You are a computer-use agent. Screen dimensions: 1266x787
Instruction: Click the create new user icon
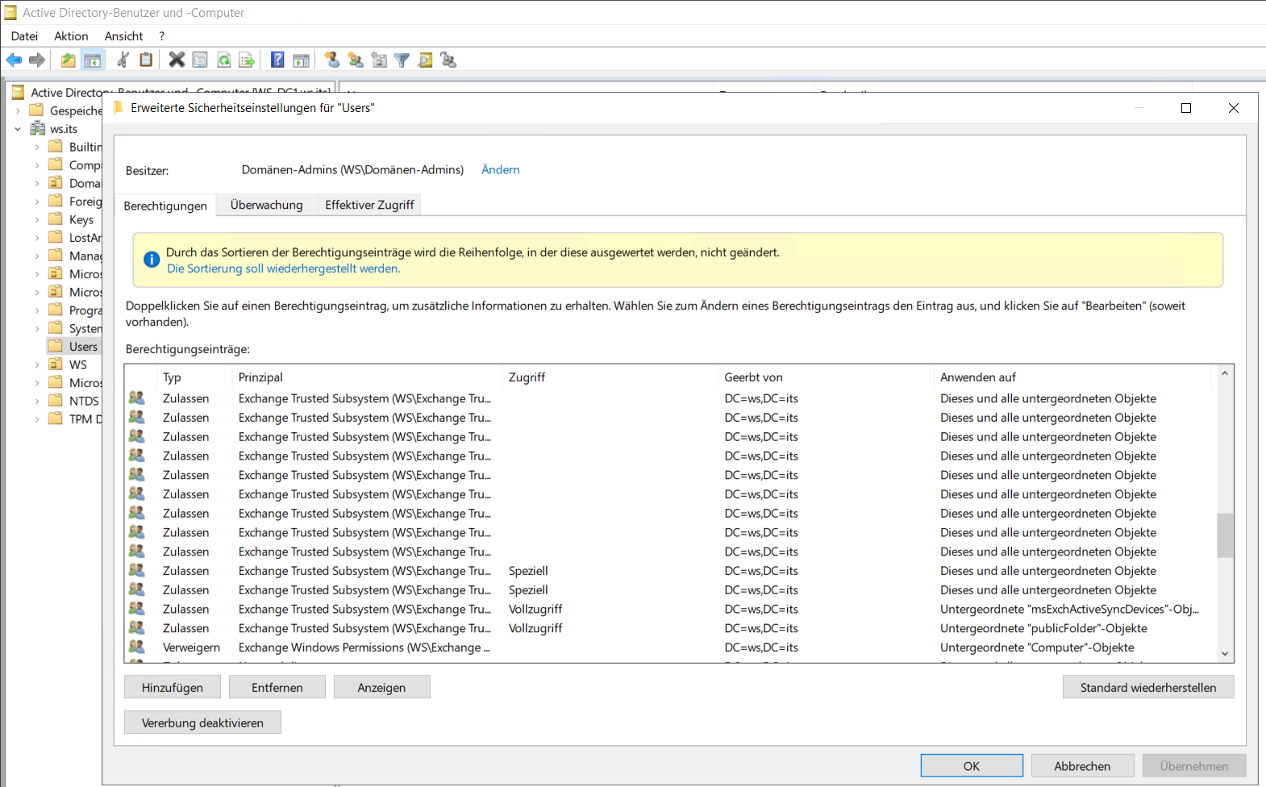[x=331, y=60]
